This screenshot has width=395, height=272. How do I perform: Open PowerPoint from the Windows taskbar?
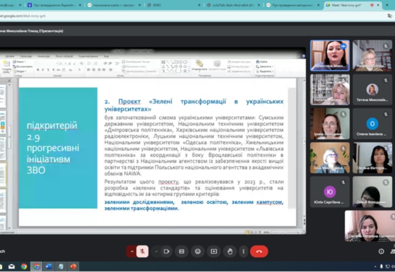pos(73,266)
